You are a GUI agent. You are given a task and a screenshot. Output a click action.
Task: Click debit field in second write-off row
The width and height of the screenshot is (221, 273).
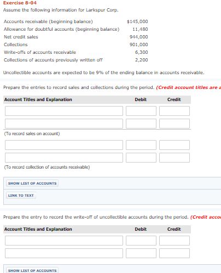pos(141,253)
